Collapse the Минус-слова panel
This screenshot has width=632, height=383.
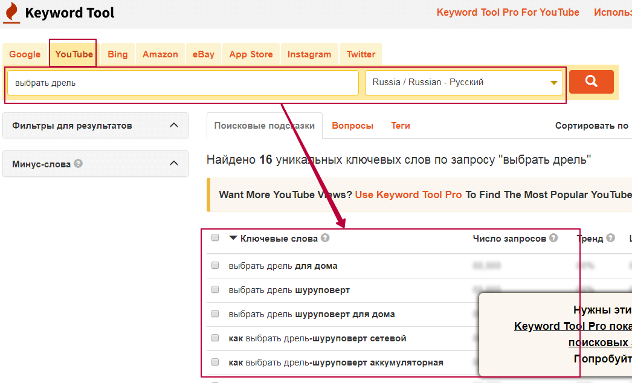173,164
